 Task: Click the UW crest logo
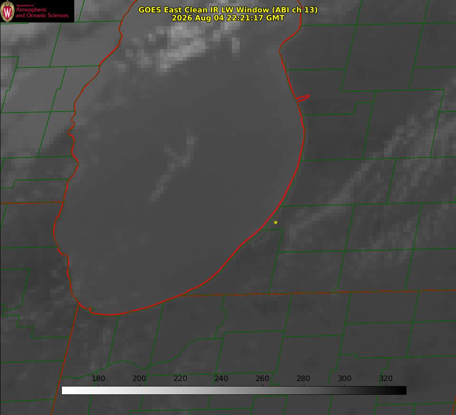(x=7, y=11)
